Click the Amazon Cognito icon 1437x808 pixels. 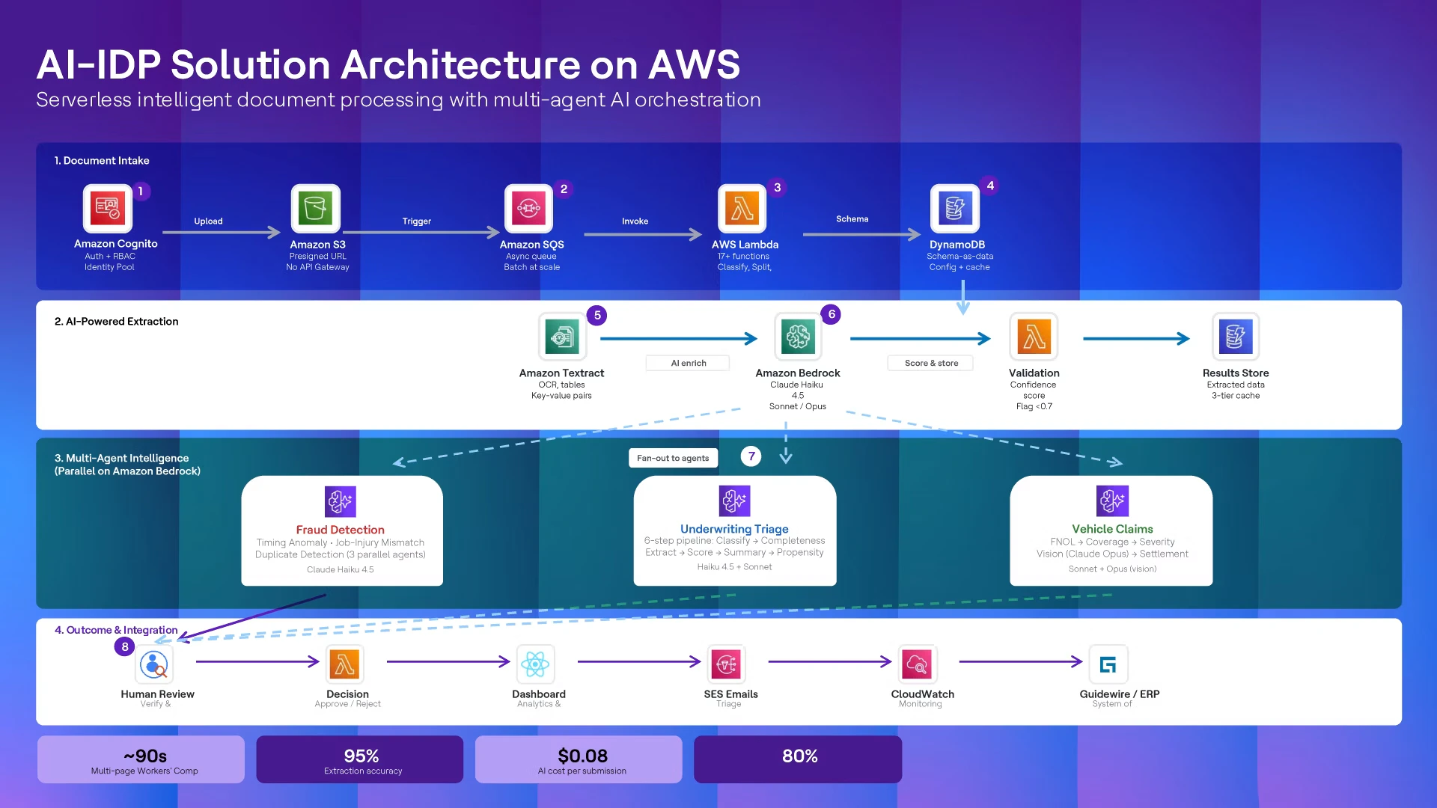click(108, 209)
